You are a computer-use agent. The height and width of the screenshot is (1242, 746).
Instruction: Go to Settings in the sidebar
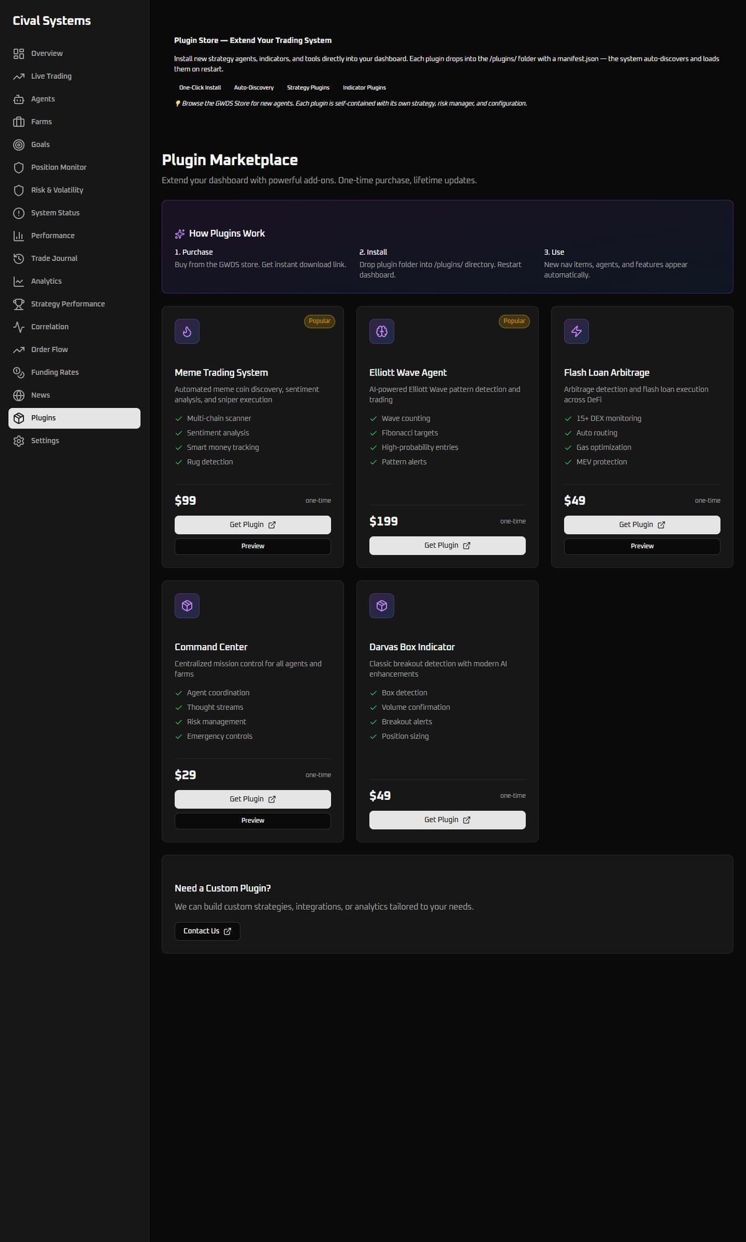click(45, 441)
